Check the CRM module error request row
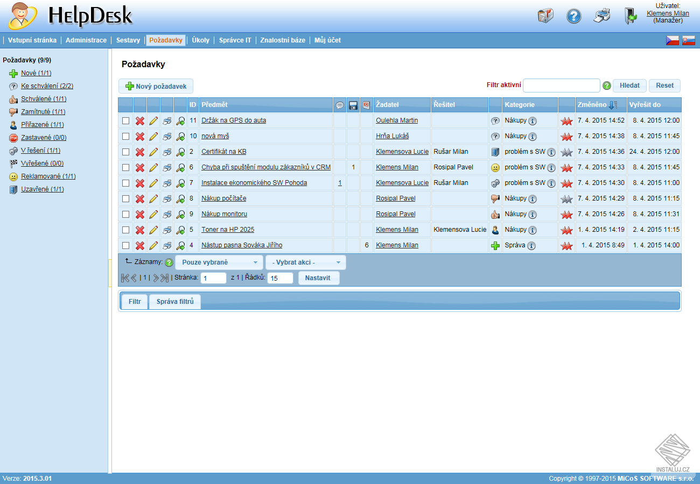The height and width of the screenshot is (484, 700). pos(125,168)
